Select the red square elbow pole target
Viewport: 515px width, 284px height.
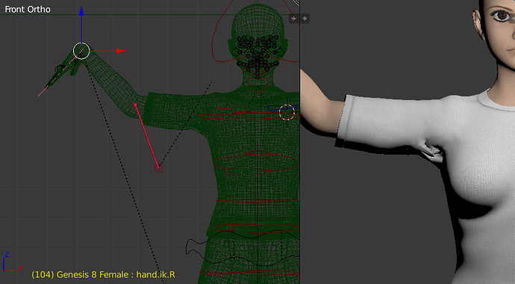(x=158, y=167)
